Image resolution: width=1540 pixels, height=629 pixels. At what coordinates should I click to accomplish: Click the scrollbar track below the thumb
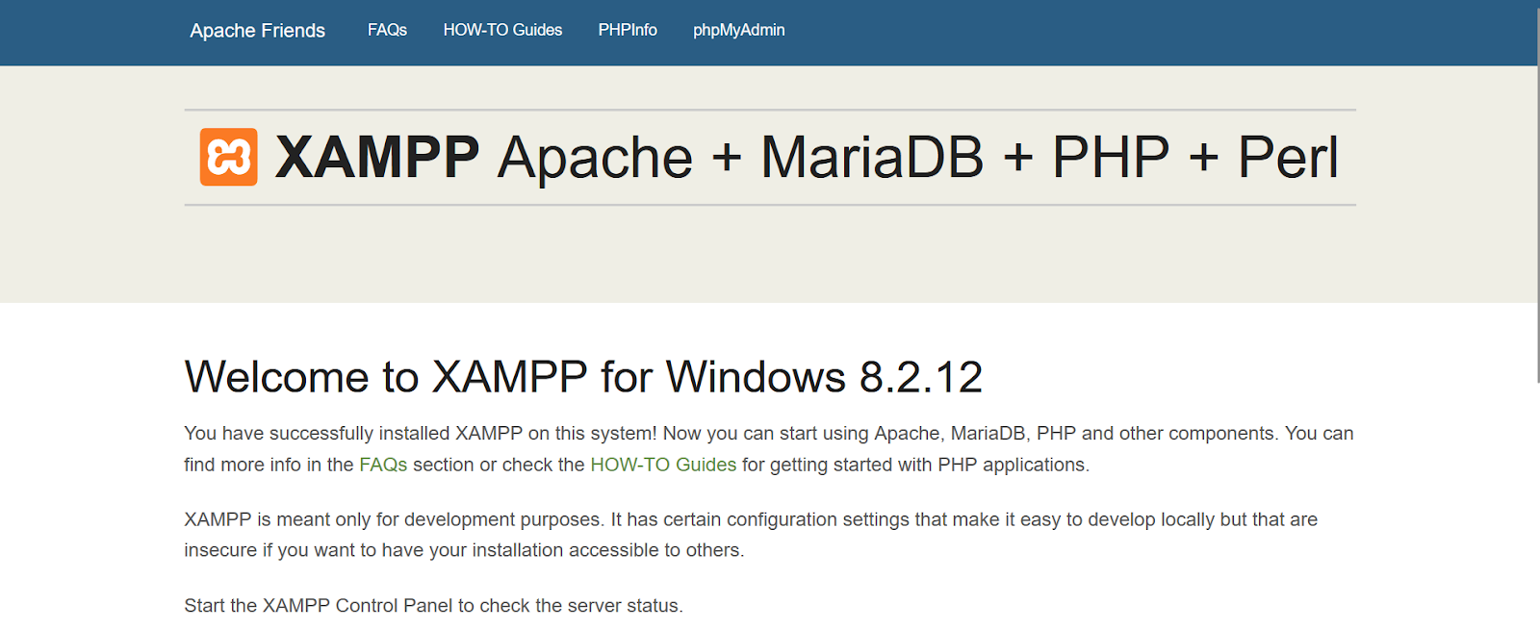coord(1537,506)
